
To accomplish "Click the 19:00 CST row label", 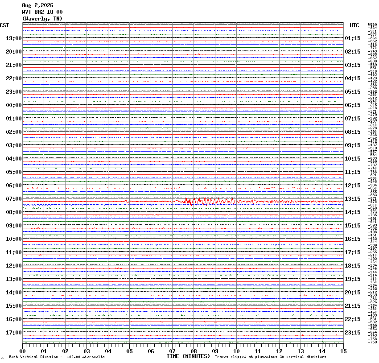I will click(x=14, y=38).
